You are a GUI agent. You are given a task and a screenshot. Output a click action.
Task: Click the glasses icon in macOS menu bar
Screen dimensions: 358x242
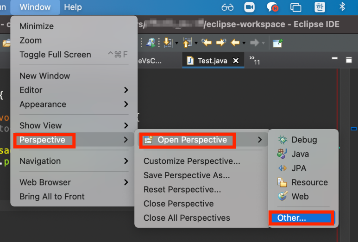[227, 7]
